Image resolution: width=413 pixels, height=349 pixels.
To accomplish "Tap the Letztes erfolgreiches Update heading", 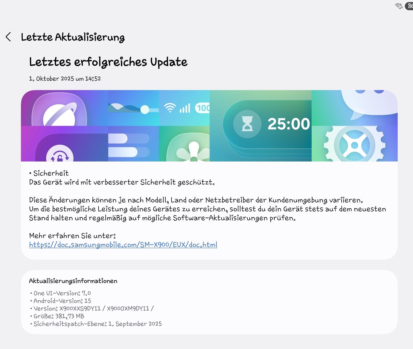I will (x=108, y=62).
